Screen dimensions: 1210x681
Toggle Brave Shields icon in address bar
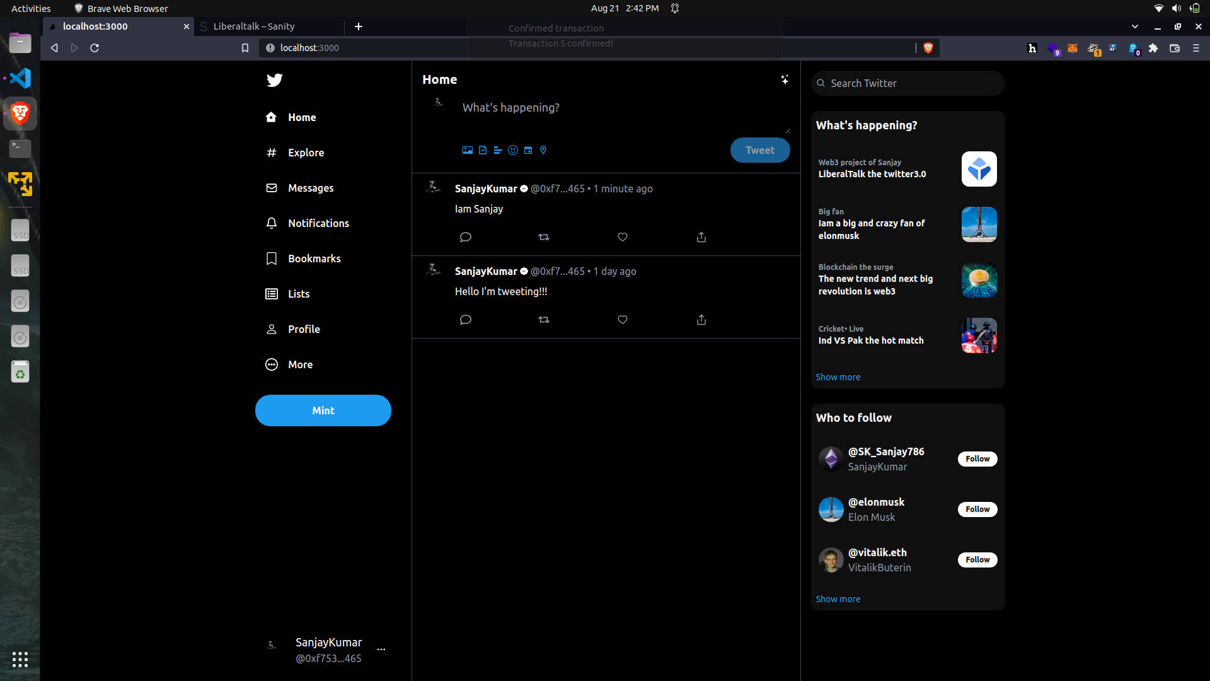tap(928, 48)
